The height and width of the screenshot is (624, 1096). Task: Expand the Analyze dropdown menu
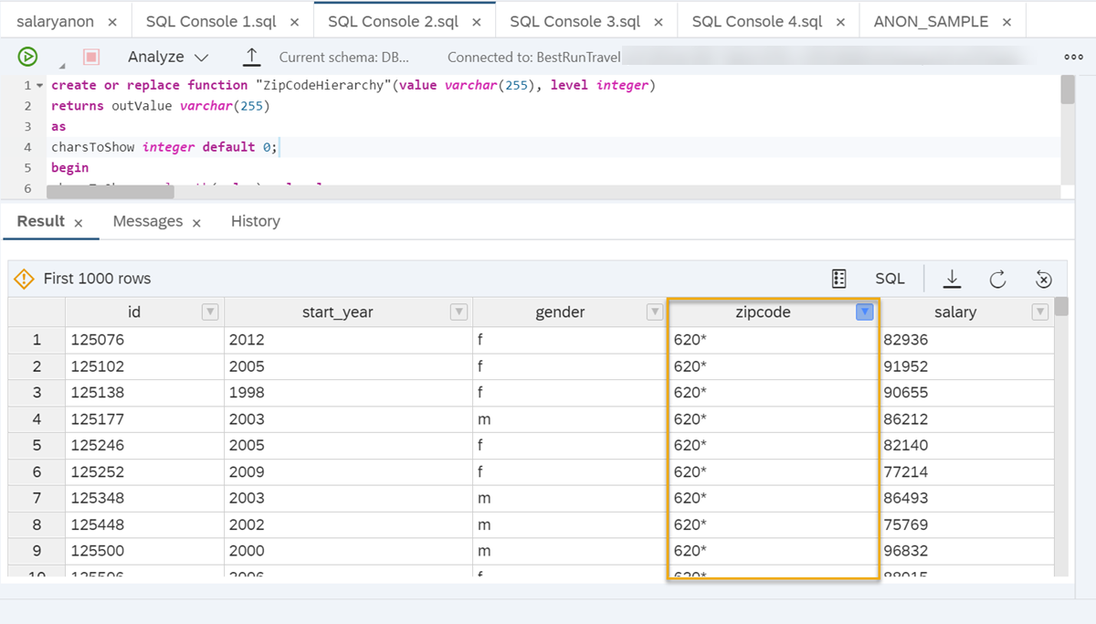[168, 57]
